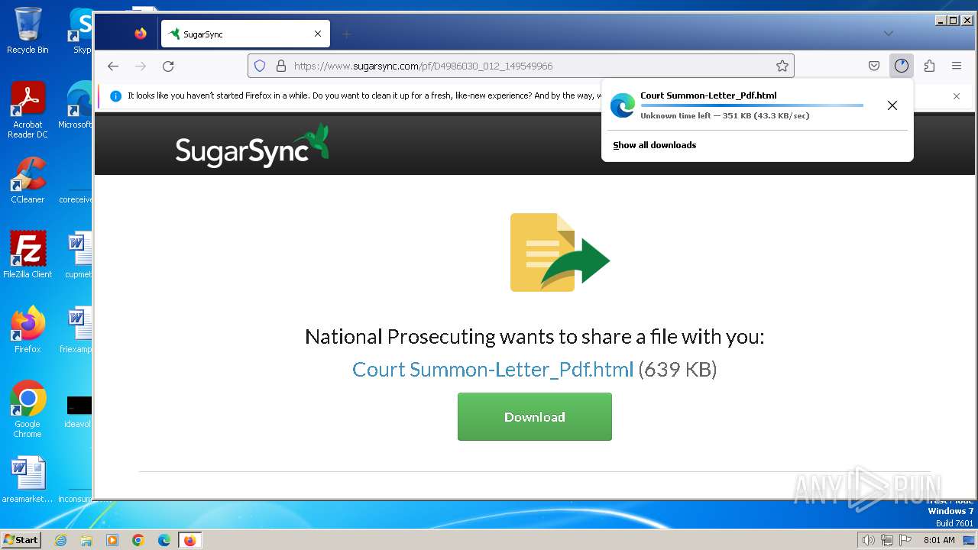Open Recycle Bin on desktop
Image resolution: width=978 pixels, height=550 pixels.
click(x=28, y=31)
